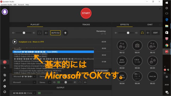Viewport: 171px width, 96px height.
Task: Click the red START broadcast button
Action: (x=86, y=13)
